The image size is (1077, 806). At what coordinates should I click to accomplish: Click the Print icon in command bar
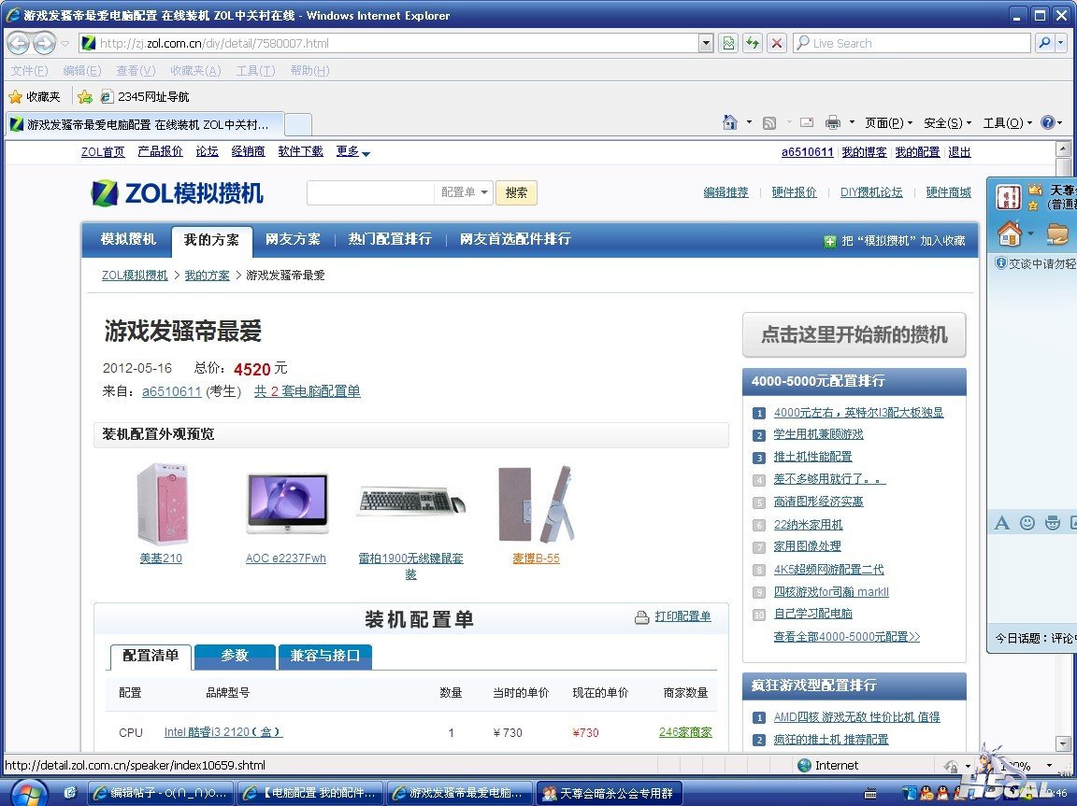(832, 122)
